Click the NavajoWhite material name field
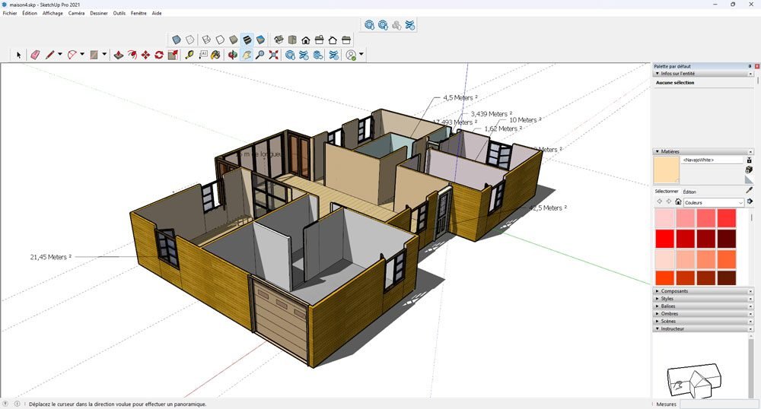761x409 pixels. coord(712,160)
